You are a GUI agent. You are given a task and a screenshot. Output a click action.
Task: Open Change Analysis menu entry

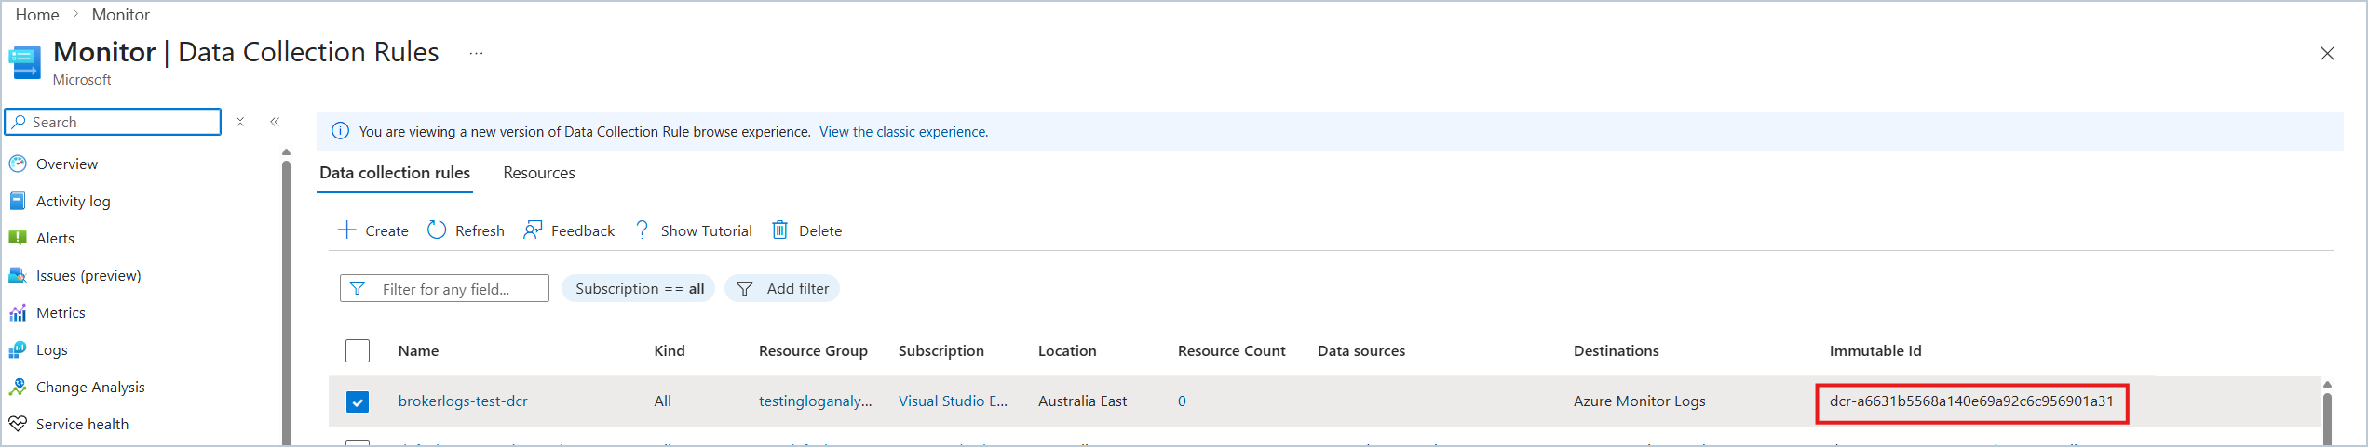pyautogui.click(x=90, y=387)
